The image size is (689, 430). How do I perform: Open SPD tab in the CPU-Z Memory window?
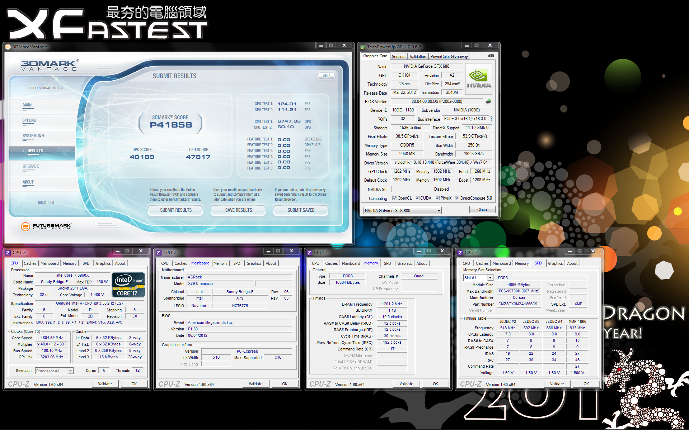click(x=387, y=263)
